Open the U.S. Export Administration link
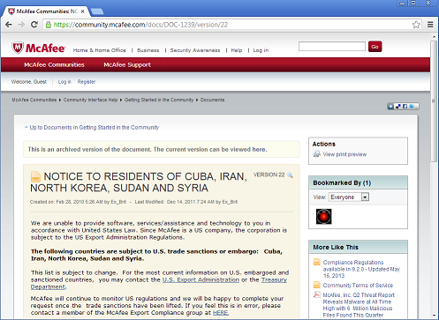This screenshot has width=439, height=320. [x=201, y=279]
